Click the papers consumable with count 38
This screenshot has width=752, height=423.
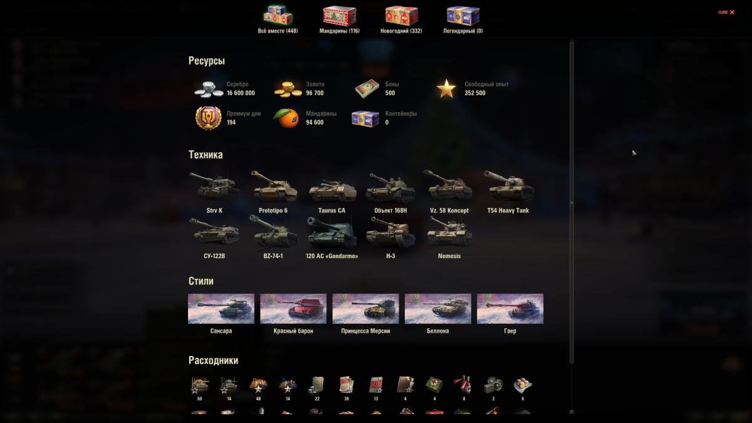(x=347, y=385)
